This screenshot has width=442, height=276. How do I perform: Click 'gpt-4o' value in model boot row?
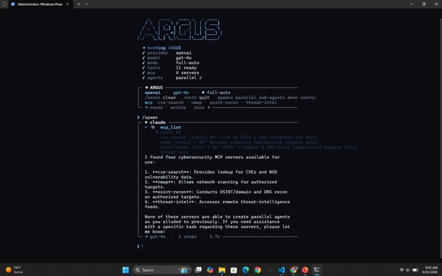pos(184,58)
